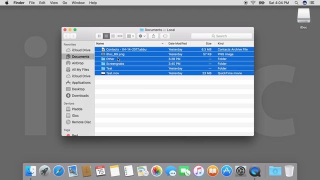Click the clock Sat 4:04 PM

point(279,2)
